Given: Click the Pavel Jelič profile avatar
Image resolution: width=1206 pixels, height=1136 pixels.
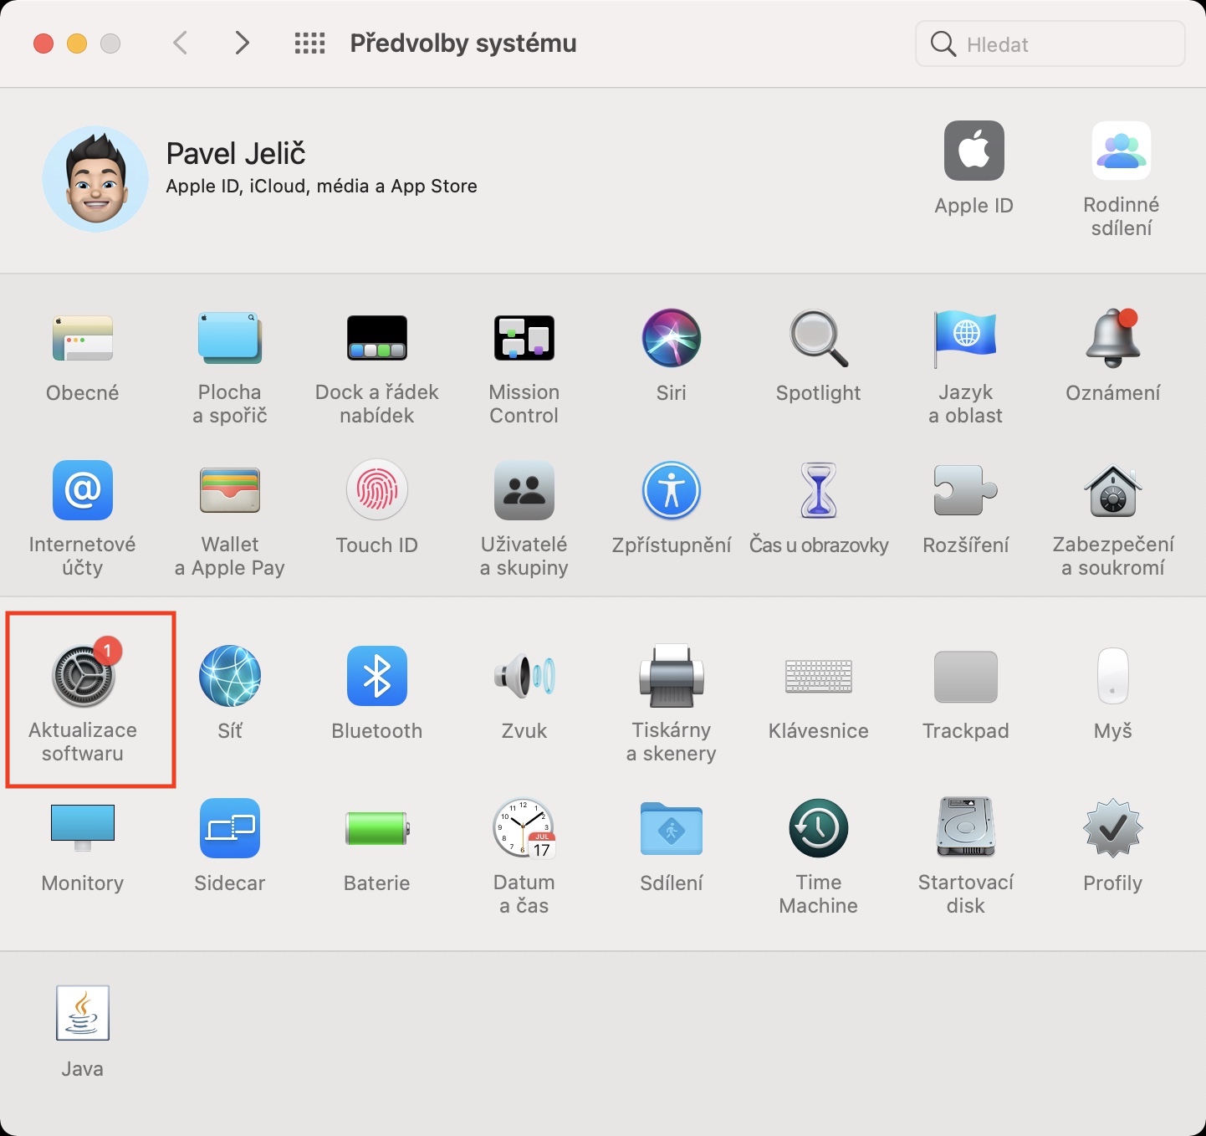Looking at the screenshot, I should (x=95, y=179).
